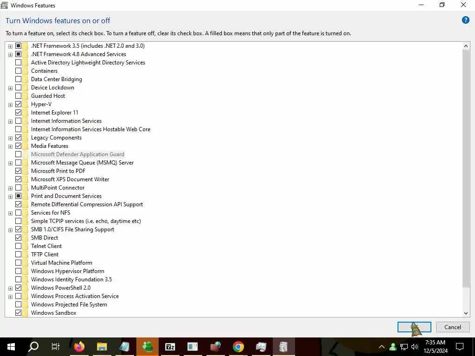Select Microsoft Message Queue (MSMQ) Server label
The width and height of the screenshot is (475, 356).
[83, 163]
